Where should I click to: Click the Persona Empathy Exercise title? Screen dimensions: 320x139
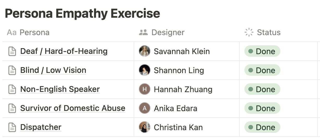click(82, 14)
